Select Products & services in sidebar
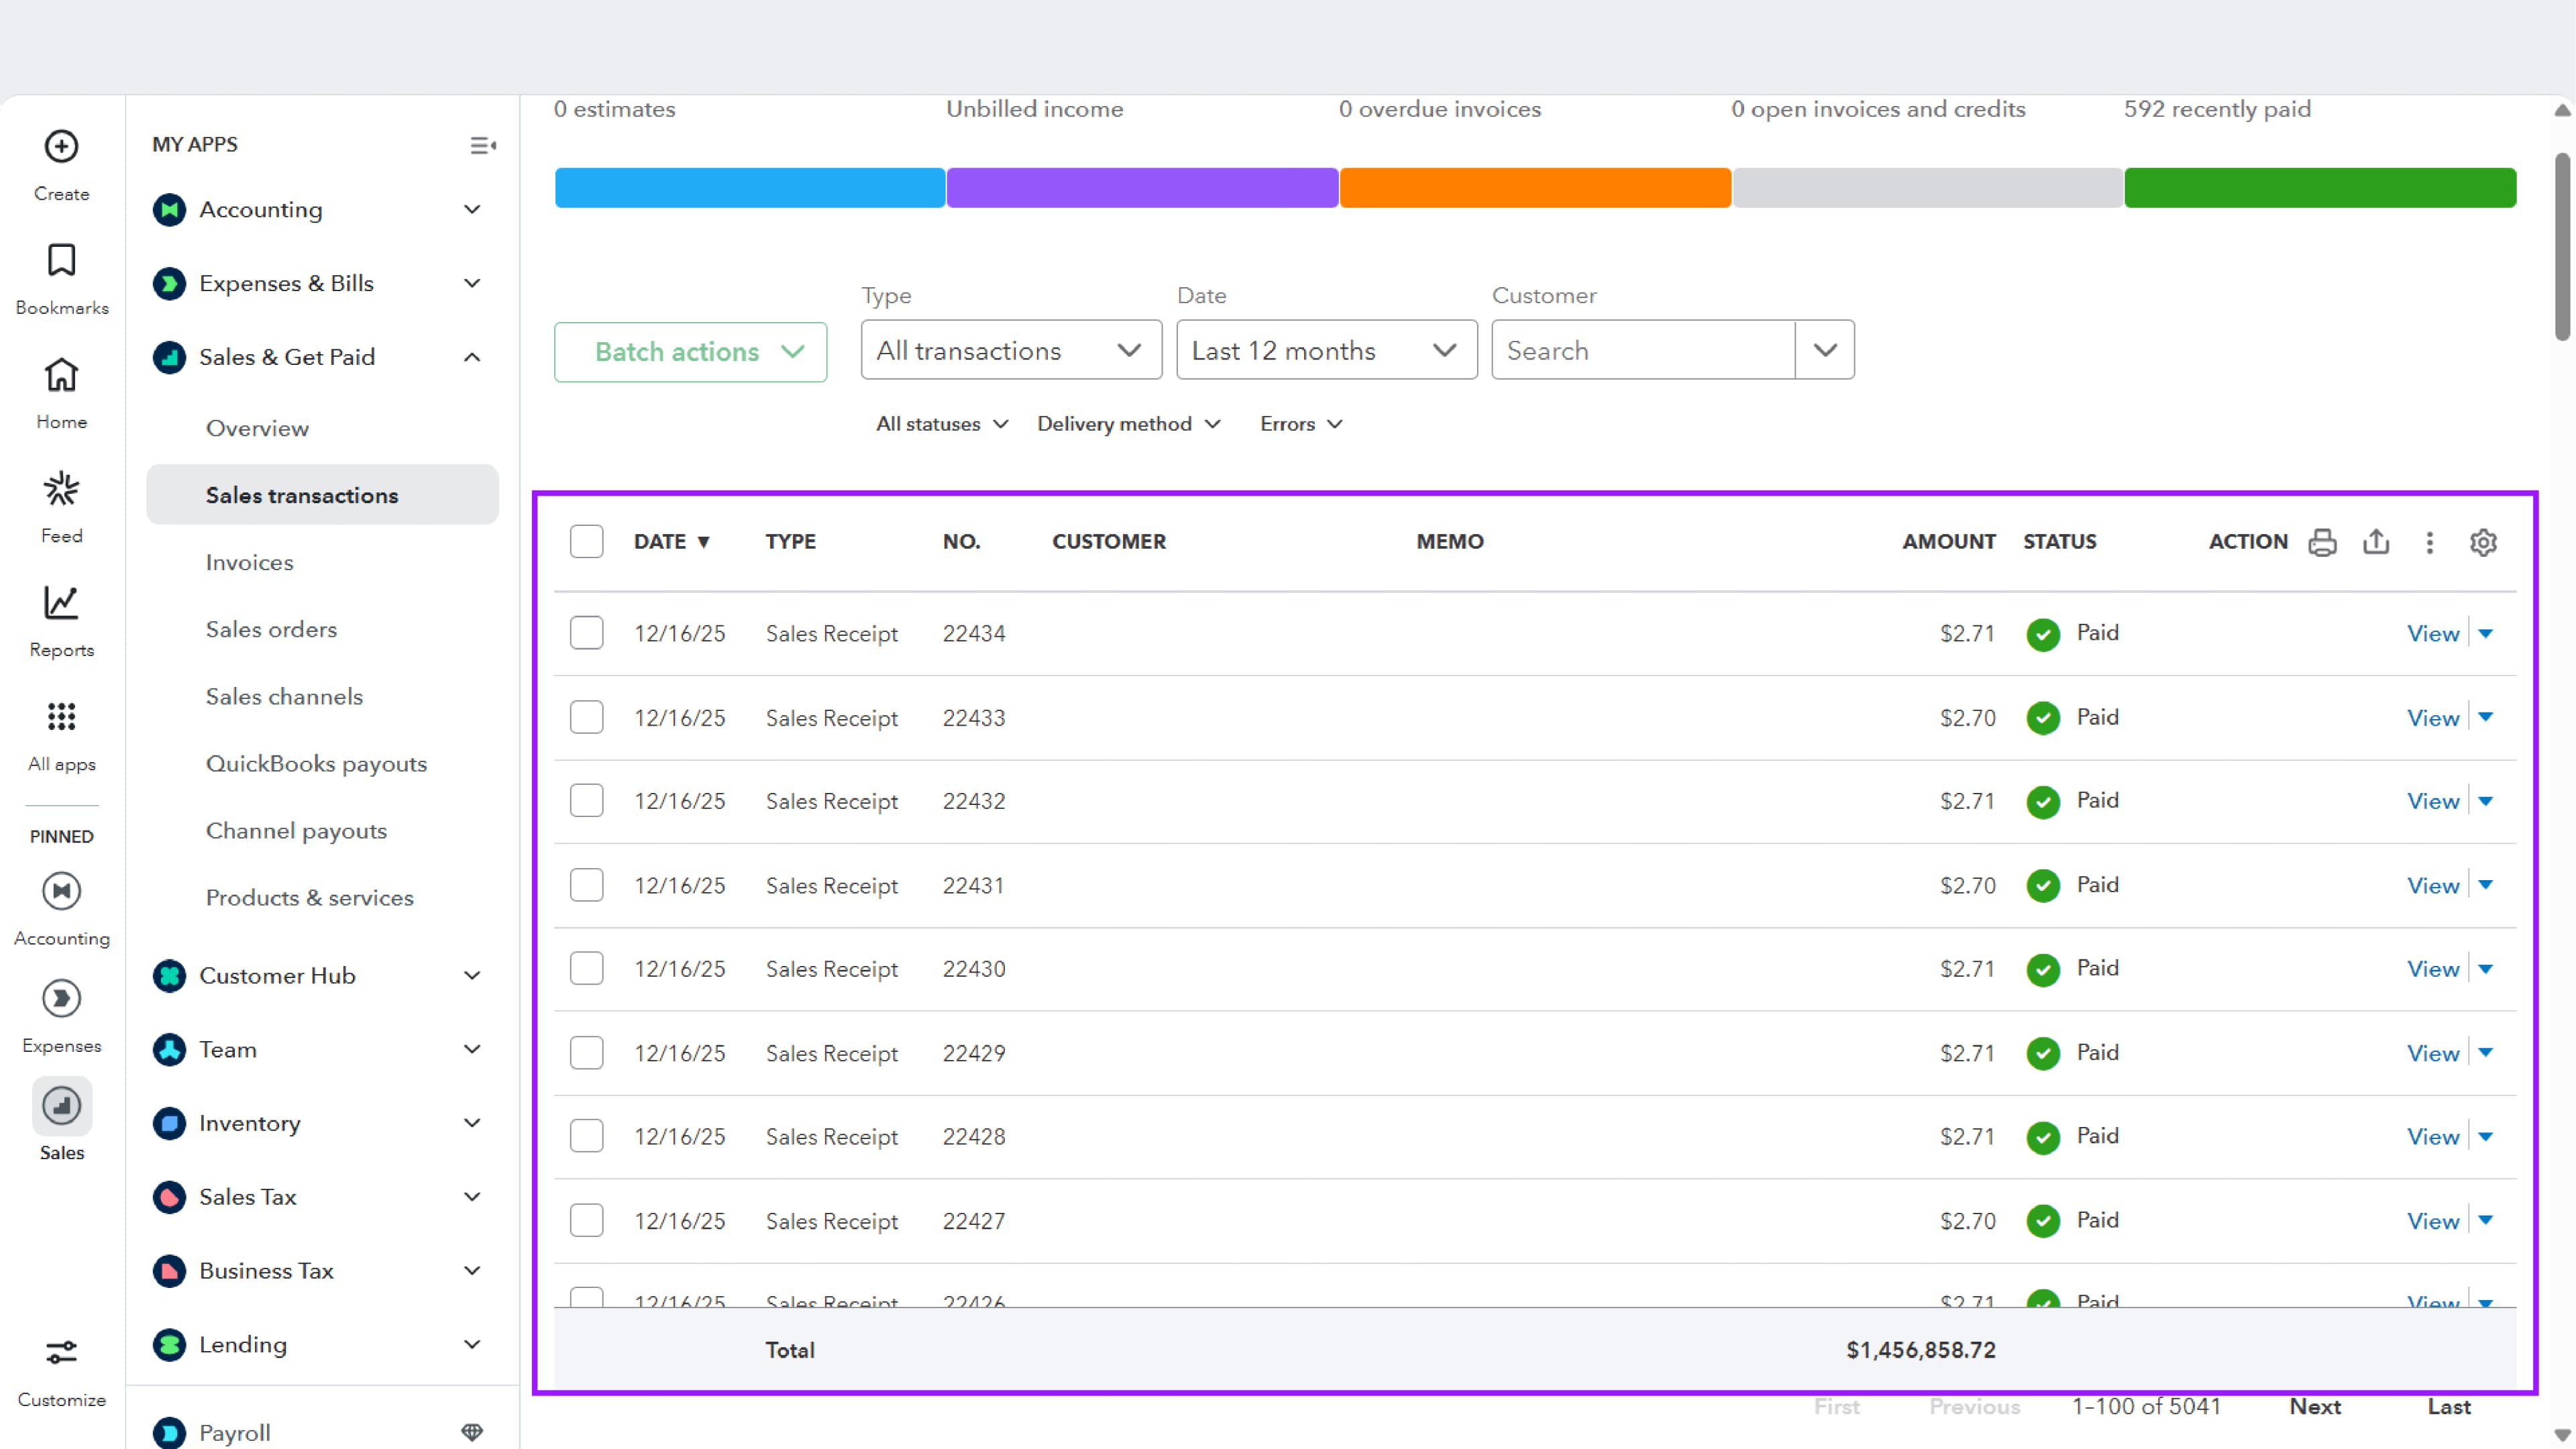 click(x=309, y=897)
